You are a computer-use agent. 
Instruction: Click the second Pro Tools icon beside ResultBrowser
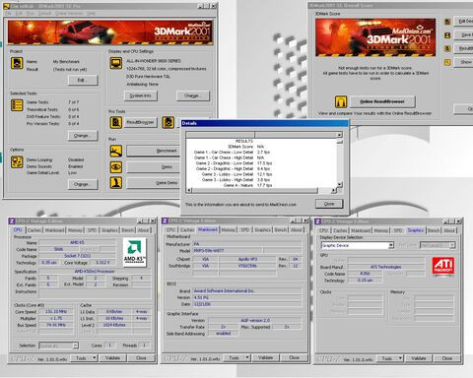coord(168,122)
